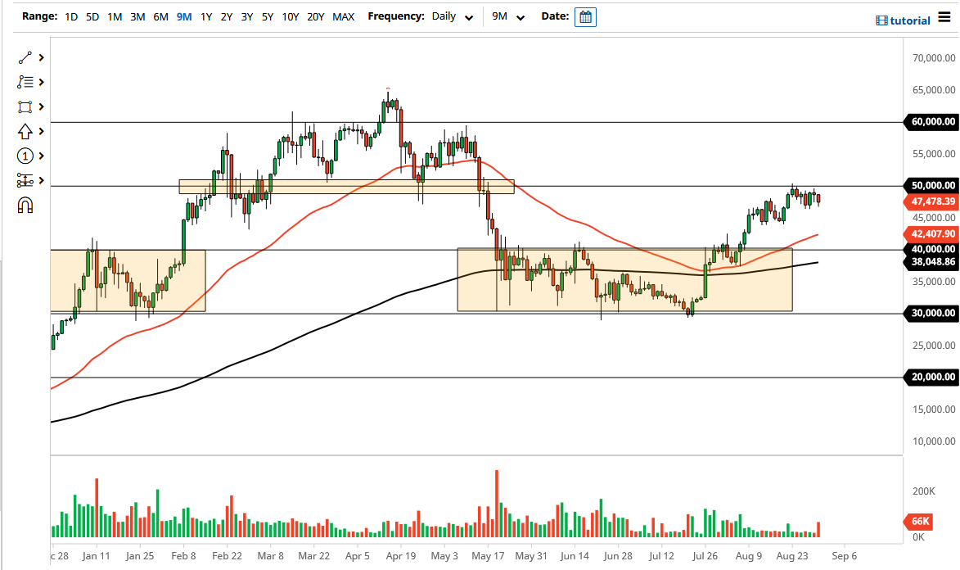Select the trendline drawing tool
The height and width of the screenshot is (570, 960).
tap(24, 57)
